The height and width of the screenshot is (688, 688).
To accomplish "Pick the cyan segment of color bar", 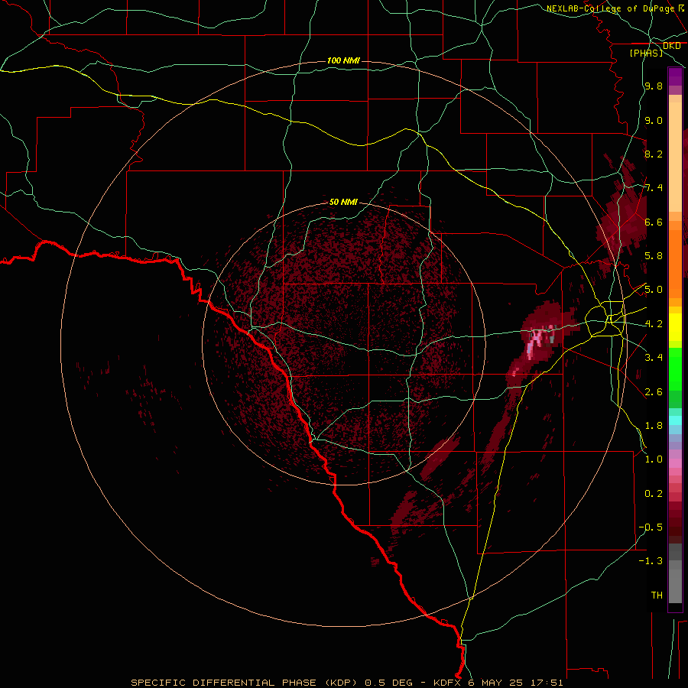I will 675,420.
